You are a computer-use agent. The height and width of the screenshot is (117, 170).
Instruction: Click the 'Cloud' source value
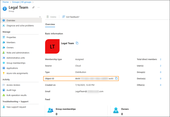click(x=78, y=66)
